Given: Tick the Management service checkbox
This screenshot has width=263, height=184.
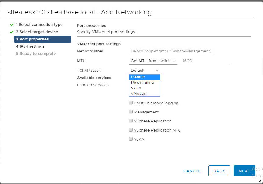Looking at the screenshot, I should (131, 112).
